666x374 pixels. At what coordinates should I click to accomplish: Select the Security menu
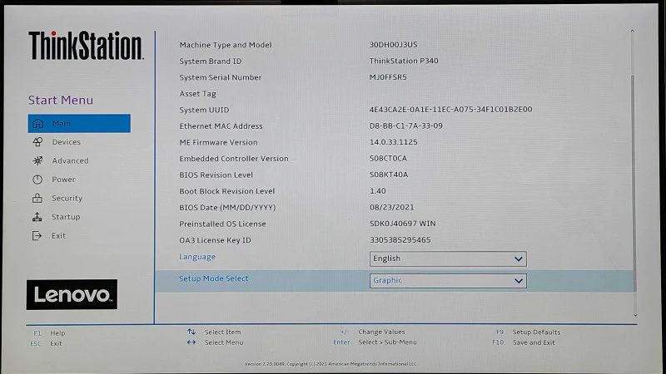[67, 198]
